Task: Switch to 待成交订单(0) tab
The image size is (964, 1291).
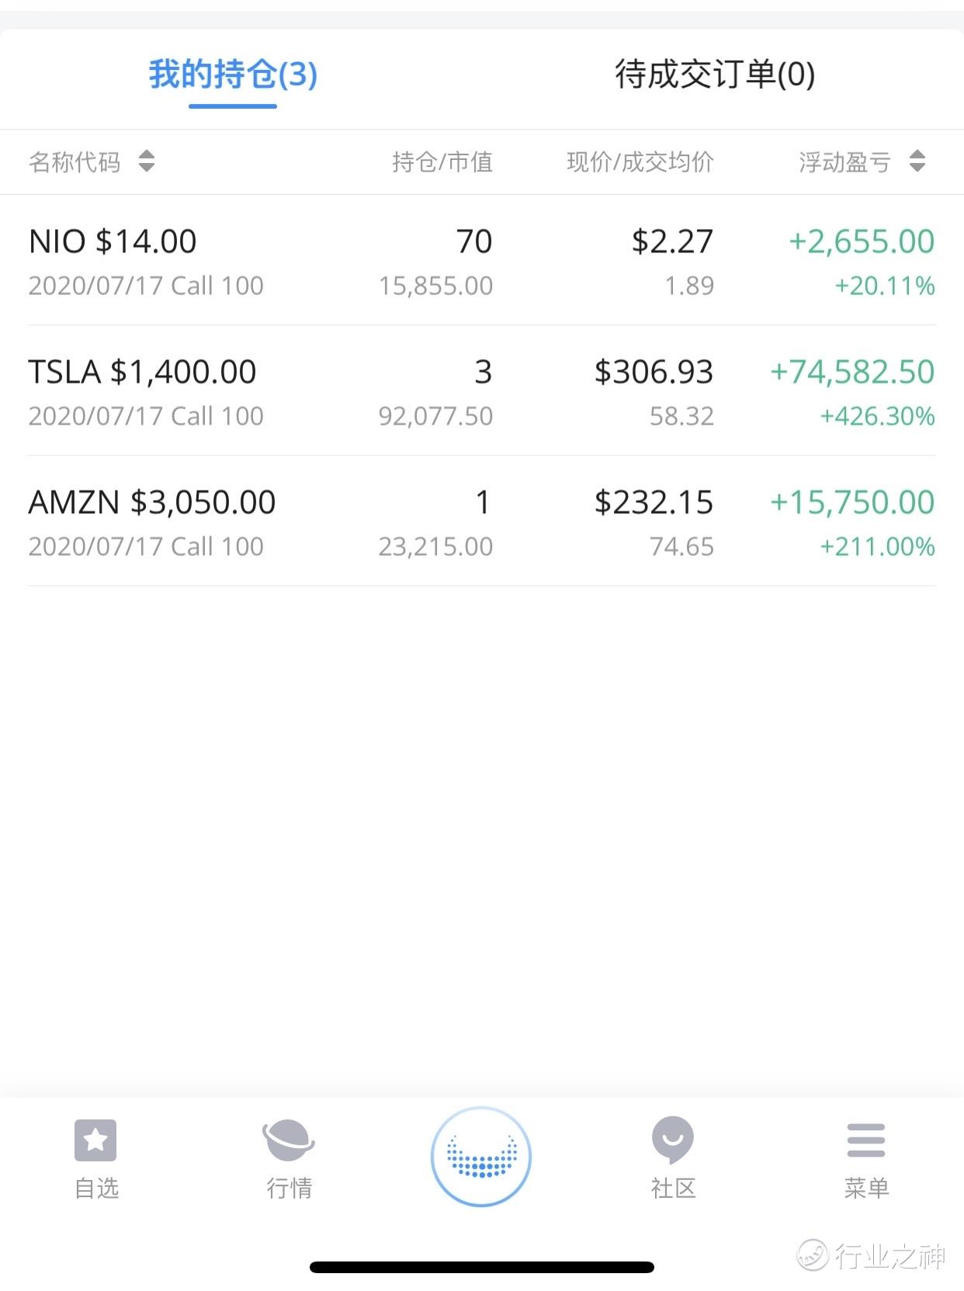Action: point(715,75)
